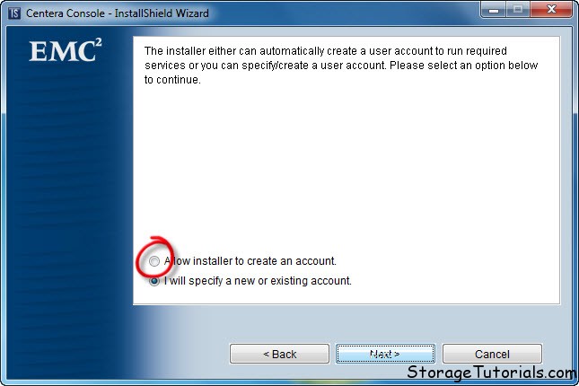The height and width of the screenshot is (386, 579).
Task: Click the 'Allow installer to create an account' label text
Action: point(250,261)
